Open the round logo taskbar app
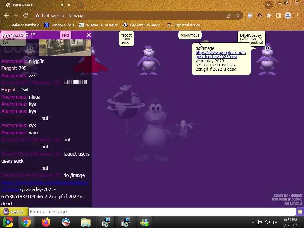This screenshot has width=304, height=228. click(x=66, y=222)
